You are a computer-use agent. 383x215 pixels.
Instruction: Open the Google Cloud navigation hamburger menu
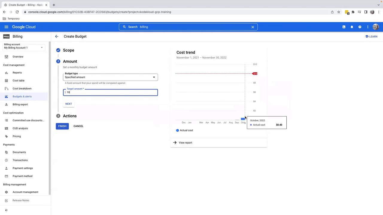6,27
